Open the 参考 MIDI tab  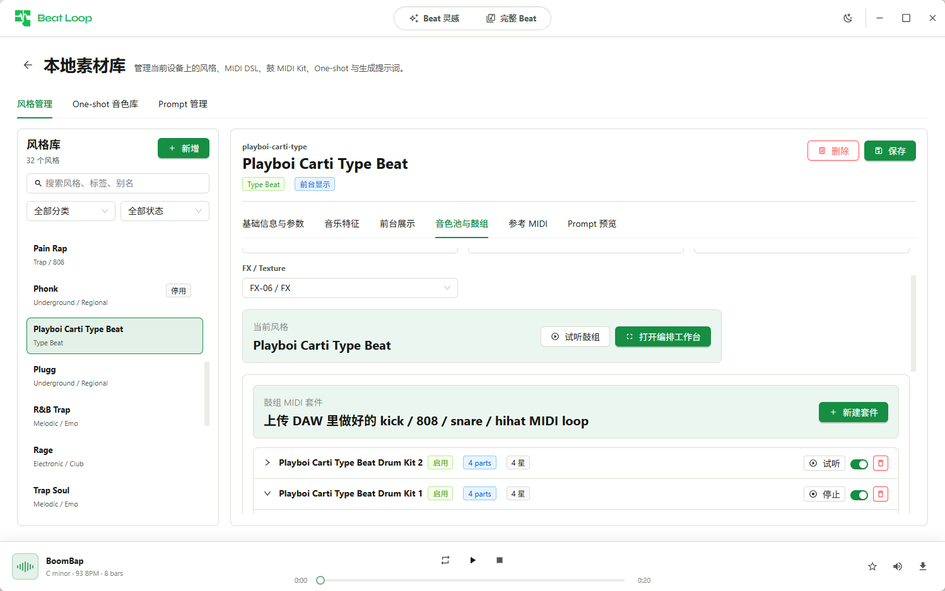pyautogui.click(x=528, y=224)
